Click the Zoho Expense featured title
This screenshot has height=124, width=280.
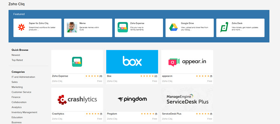[x=137, y=23]
